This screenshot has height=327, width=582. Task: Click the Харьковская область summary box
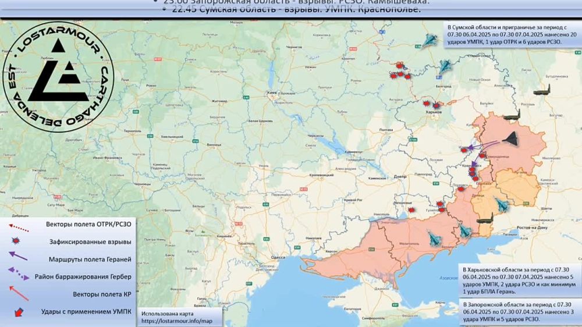coord(520,280)
